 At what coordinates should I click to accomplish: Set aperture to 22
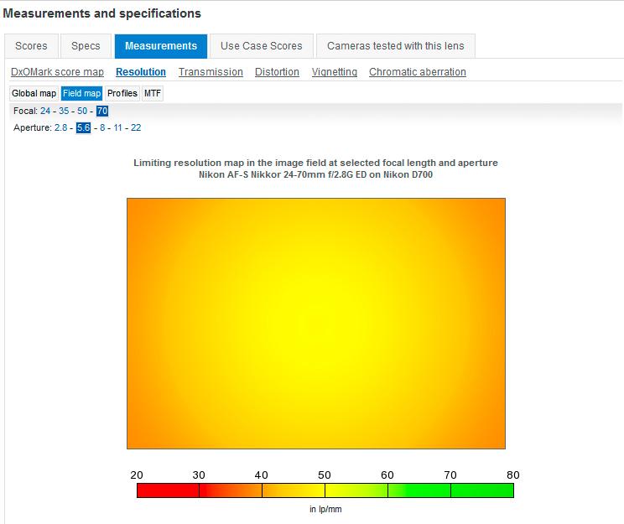pyautogui.click(x=136, y=127)
